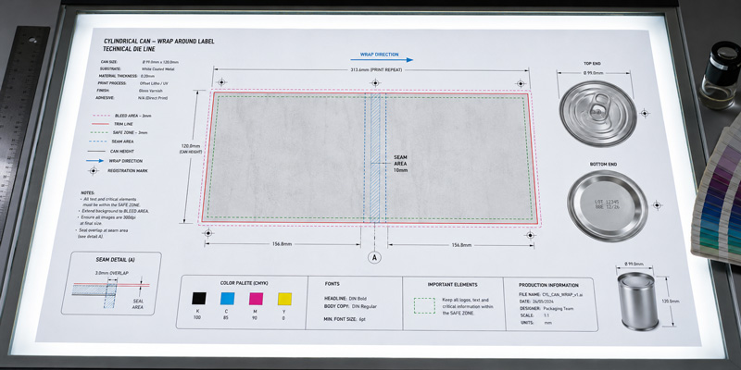
Task: Click the bottom end can image
Action: coord(607,205)
